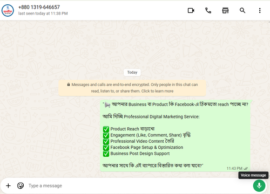Click the green check emoji beside Facebook Page Setup
The image size is (270, 194).
click(x=106, y=148)
